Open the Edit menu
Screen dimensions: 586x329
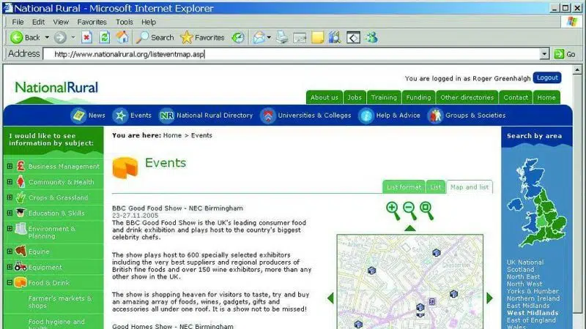38,22
